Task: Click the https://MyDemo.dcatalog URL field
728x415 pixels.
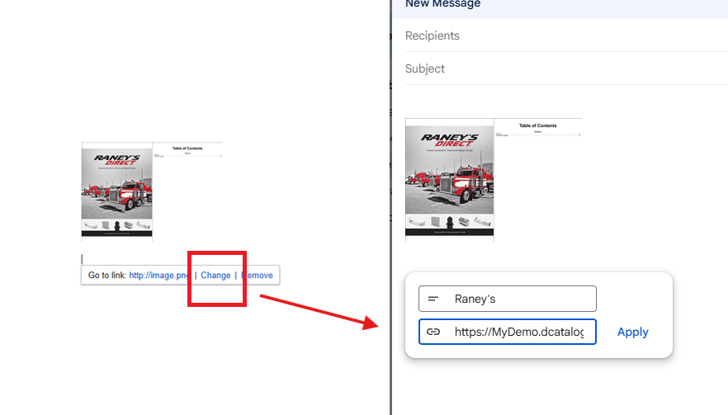Action: [518, 332]
